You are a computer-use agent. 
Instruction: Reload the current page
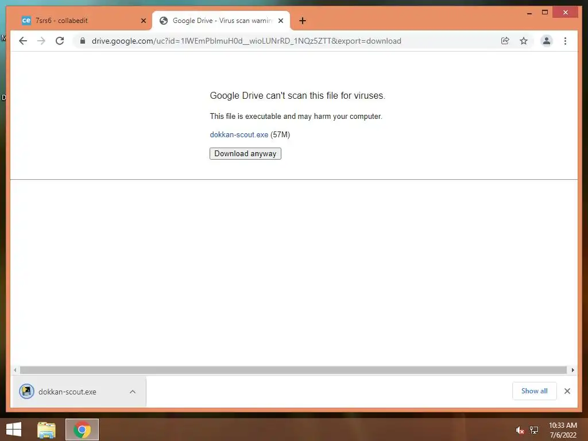click(x=60, y=41)
